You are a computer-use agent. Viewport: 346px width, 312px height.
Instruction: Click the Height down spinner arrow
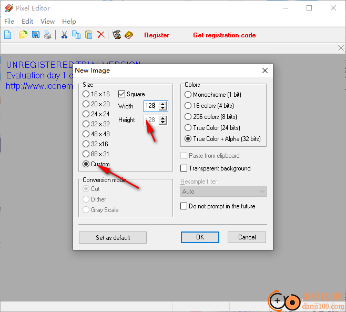[x=163, y=122]
